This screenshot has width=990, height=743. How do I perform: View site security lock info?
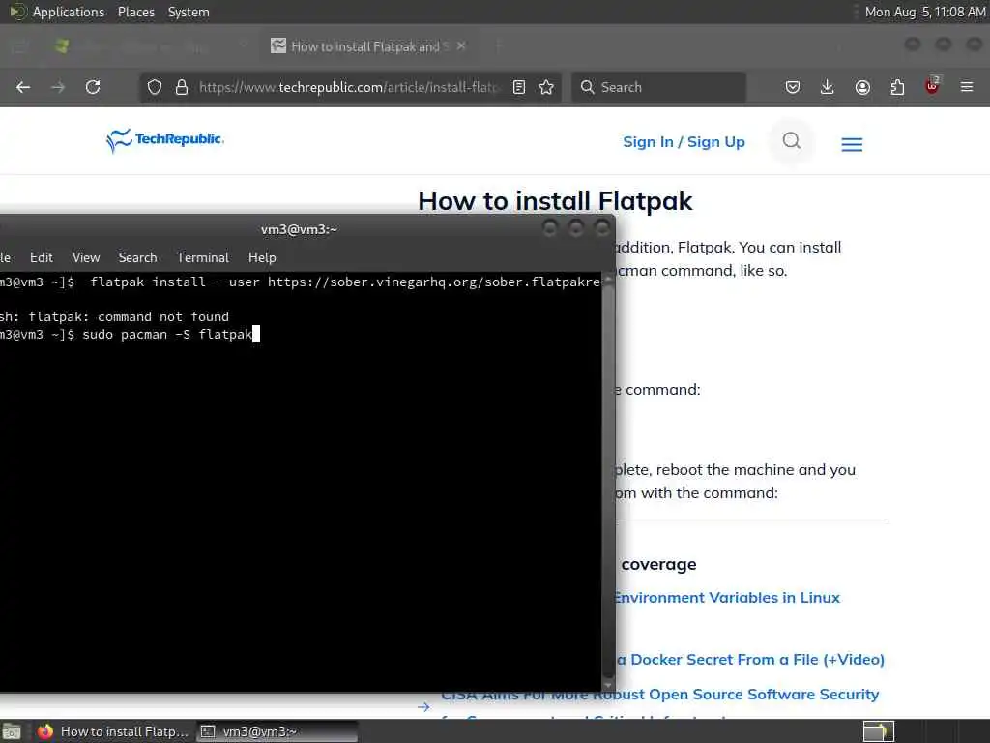click(x=182, y=87)
